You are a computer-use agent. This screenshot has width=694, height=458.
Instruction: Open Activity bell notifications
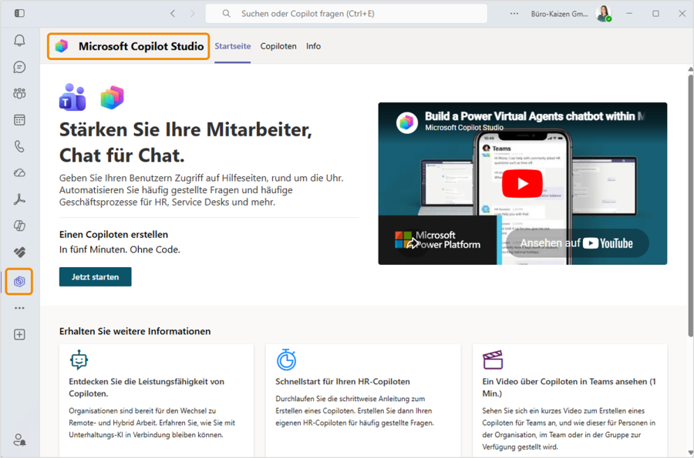[x=19, y=41]
